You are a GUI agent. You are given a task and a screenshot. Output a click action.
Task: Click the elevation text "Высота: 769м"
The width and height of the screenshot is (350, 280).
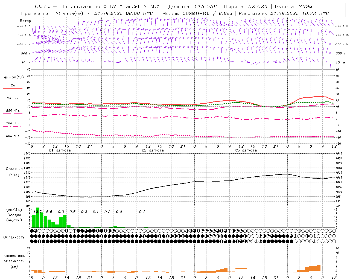coord(293,7)
